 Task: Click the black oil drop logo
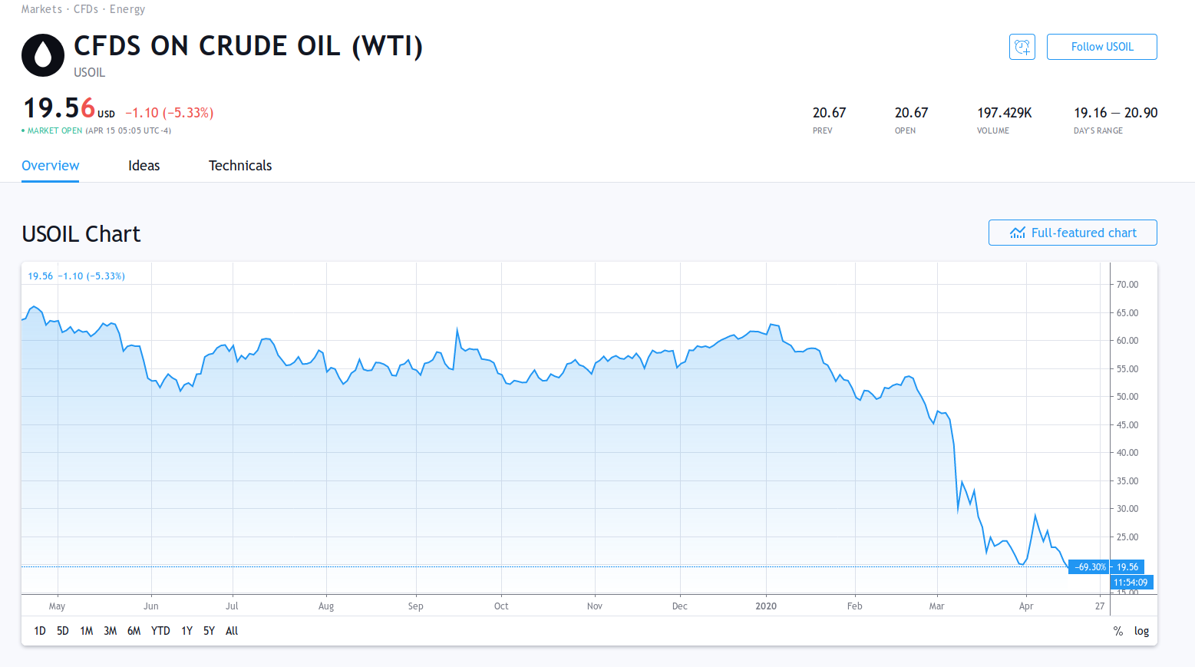pyautogui.click(x=43, y=55)
